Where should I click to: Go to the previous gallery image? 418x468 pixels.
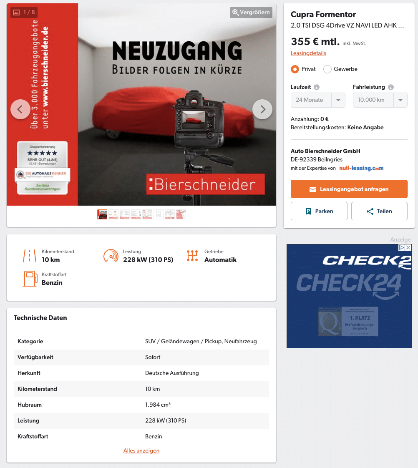click(x=20, y=109)
